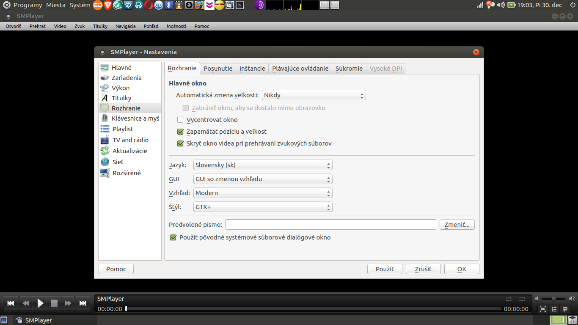Open Možnosti menu in menu bar
Viewport: 578px width, 325px height.
pos(176,26)
